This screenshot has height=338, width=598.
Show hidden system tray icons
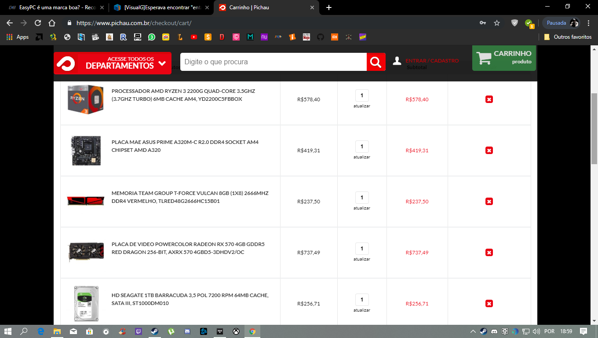pyautogui.click(x=473, y=331)
